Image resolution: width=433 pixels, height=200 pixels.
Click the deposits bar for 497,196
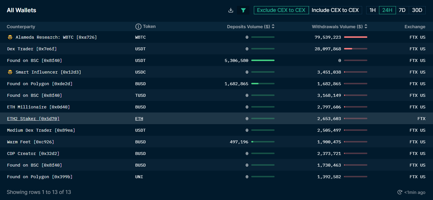(263, 142)
